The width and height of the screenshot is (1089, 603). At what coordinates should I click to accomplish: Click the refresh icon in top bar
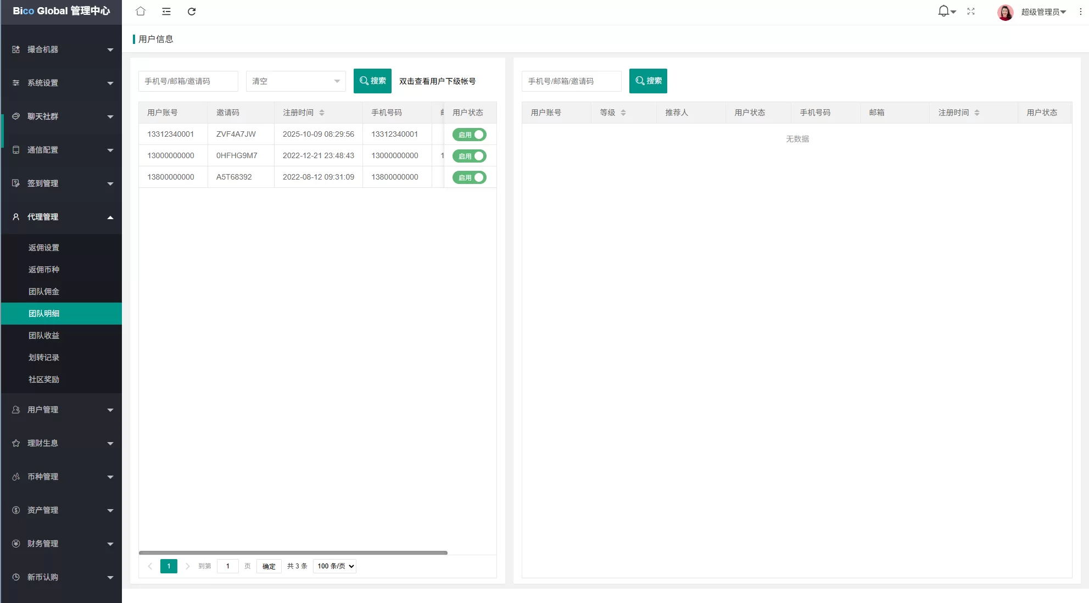click(192, 12)
